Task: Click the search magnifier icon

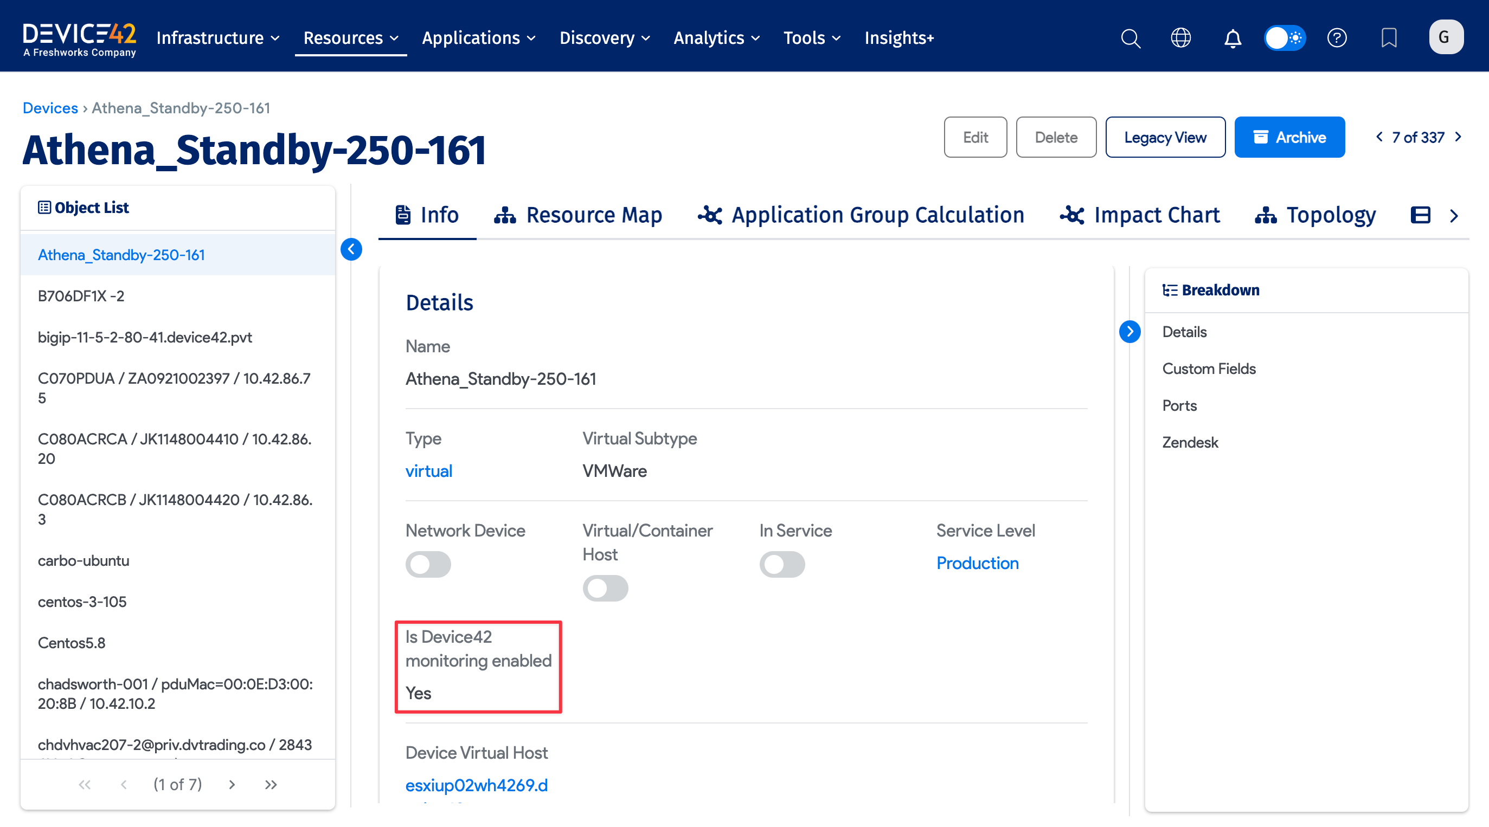Action: coord(1131,38)
